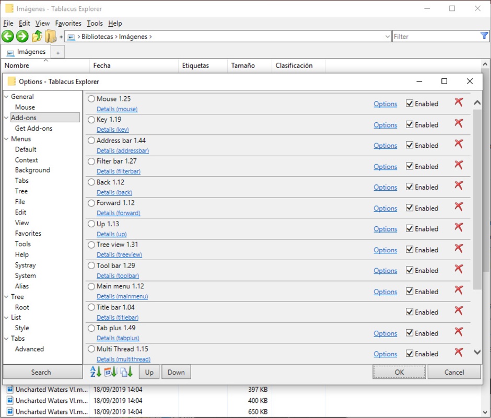Select Systray under Menus
The height and width of the screenshot is (418, 491).
(x=26, y=265)
